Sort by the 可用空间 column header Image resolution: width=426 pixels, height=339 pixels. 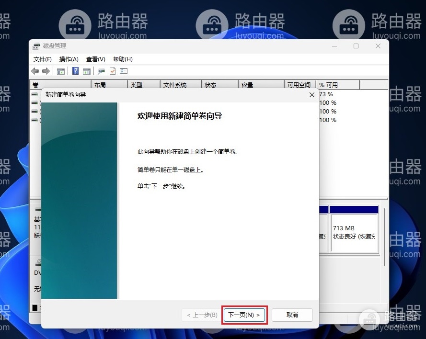(x=300, y=85)
